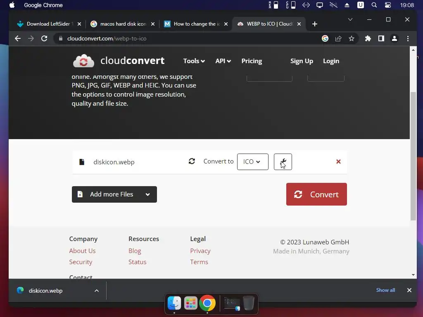Open Chrome profile menu
The width and height of the screenshot is (423, 317).
pos(394,38)
